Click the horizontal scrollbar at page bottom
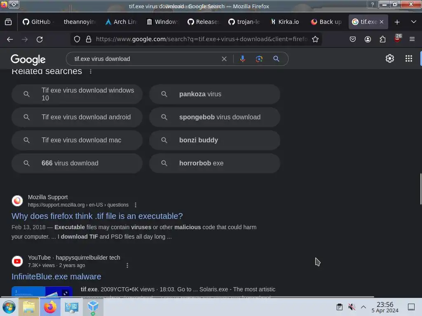The width and height of the screenshot is (422, 316). [x=187, y=297]
